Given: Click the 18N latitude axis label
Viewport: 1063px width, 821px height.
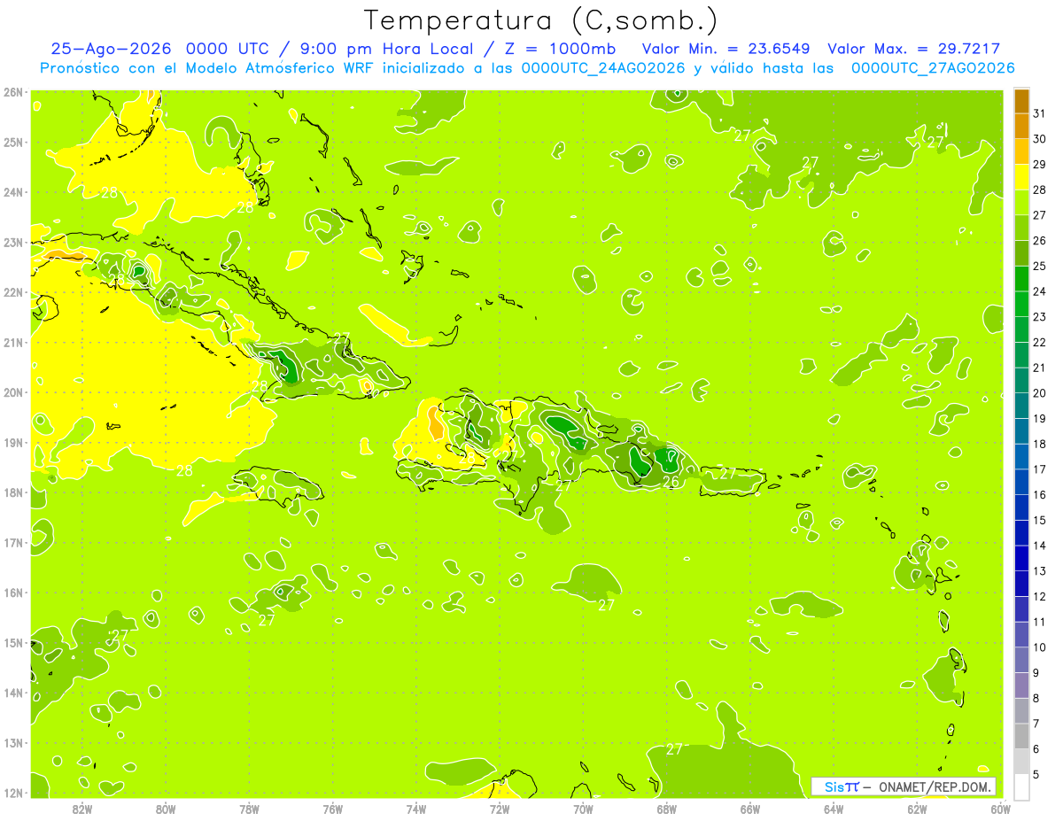Looking at the screenshot, I should (x=12, y=492).
